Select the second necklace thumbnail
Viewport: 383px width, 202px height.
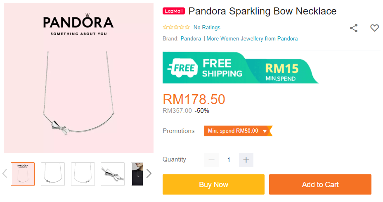[53, 174]
